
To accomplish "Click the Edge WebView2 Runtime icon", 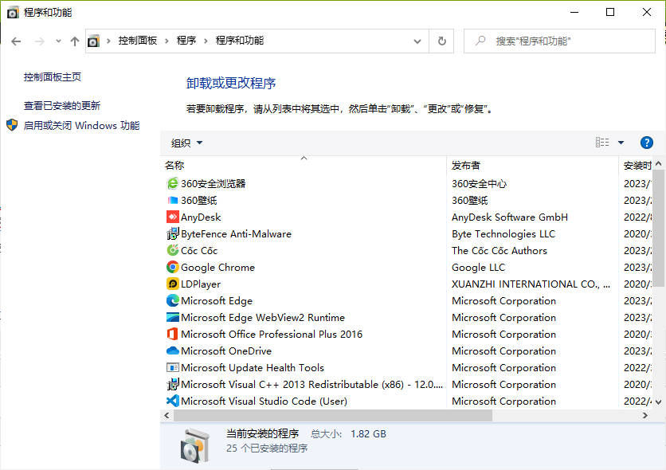I will (x=172, y=317).
